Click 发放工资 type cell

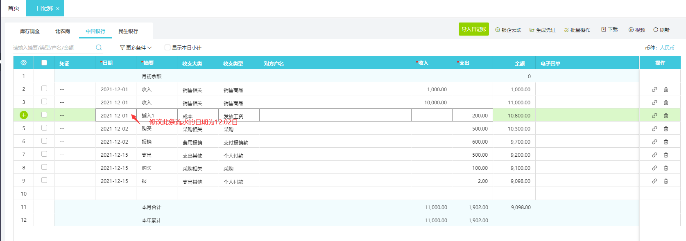[239, 115]
